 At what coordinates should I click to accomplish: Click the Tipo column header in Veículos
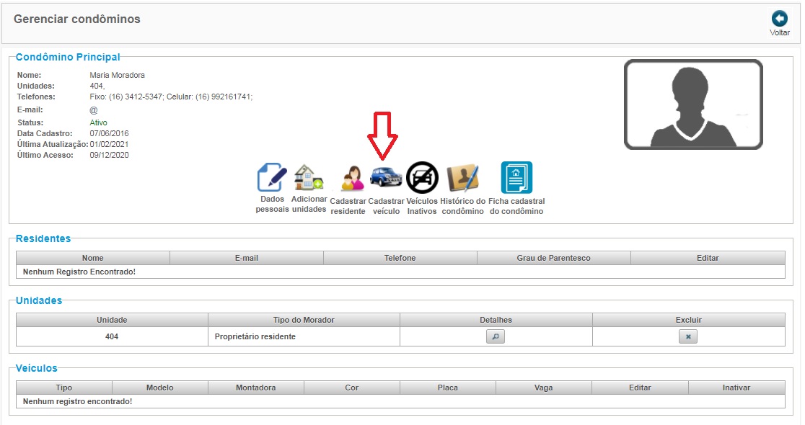point(64,388)
